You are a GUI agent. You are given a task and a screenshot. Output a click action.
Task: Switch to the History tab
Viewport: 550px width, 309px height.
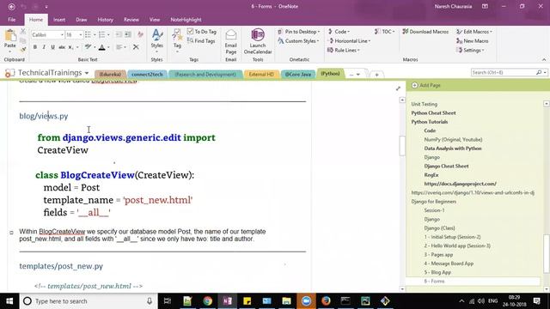105,20
